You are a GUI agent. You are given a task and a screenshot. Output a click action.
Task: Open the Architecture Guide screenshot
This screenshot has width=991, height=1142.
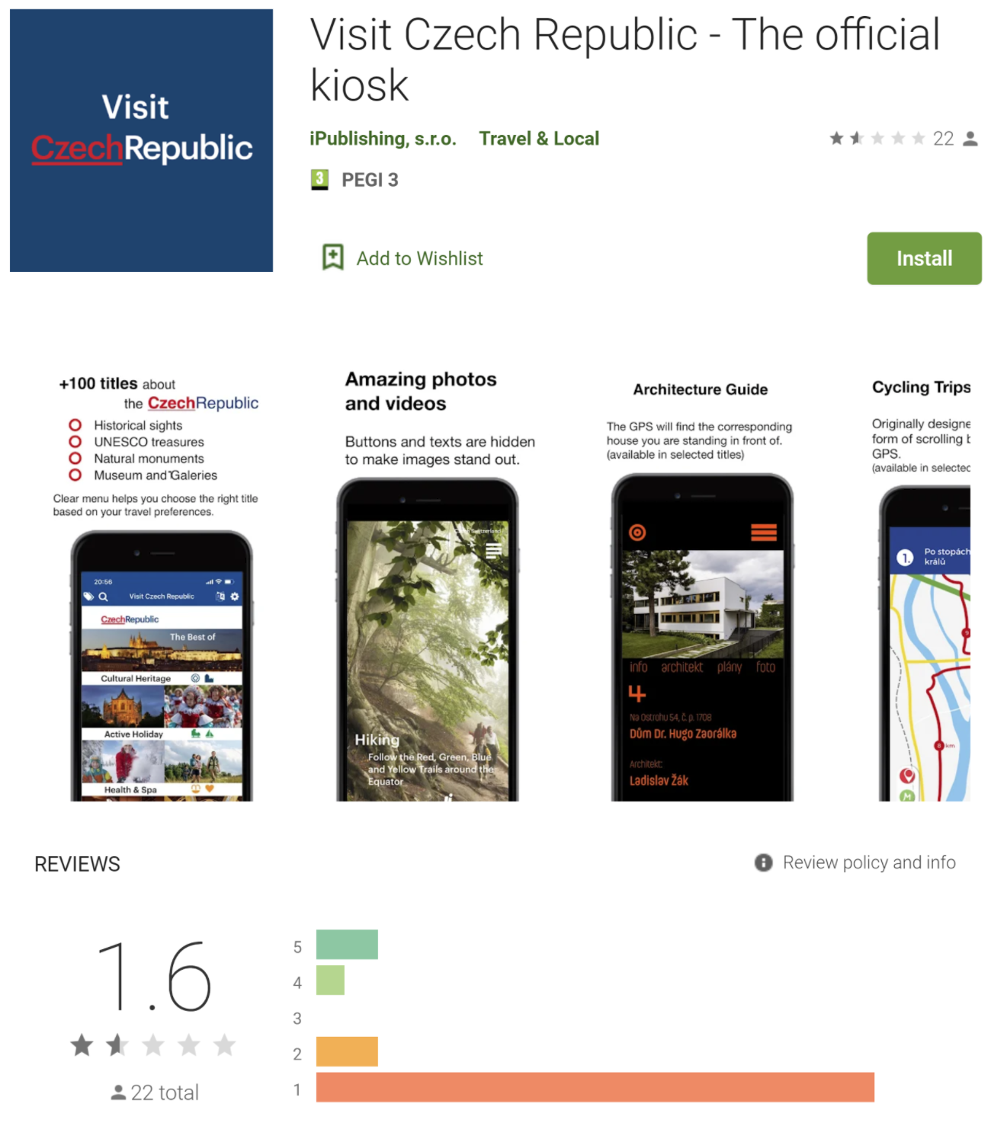701,586
